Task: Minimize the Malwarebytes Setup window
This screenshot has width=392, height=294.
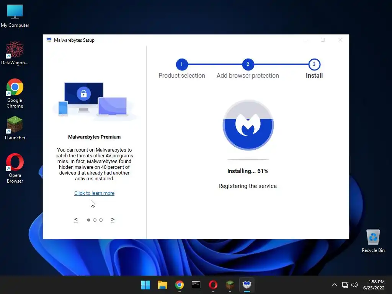Action: (x=305, y=40)
